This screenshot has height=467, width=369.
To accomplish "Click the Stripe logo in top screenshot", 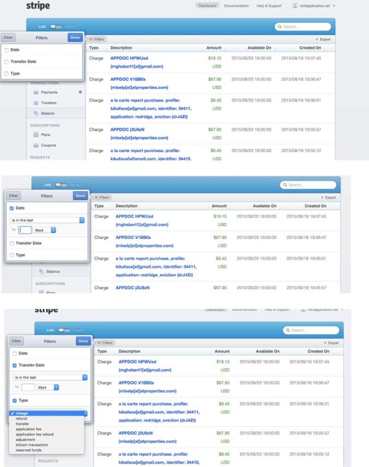I will [x=38, y=6].
